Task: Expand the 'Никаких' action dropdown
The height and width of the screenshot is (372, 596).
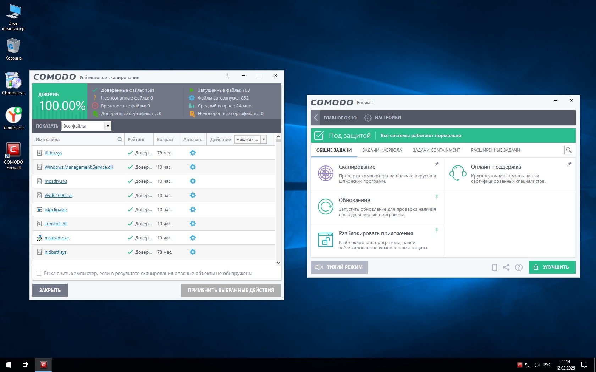Action: (264, 140)
